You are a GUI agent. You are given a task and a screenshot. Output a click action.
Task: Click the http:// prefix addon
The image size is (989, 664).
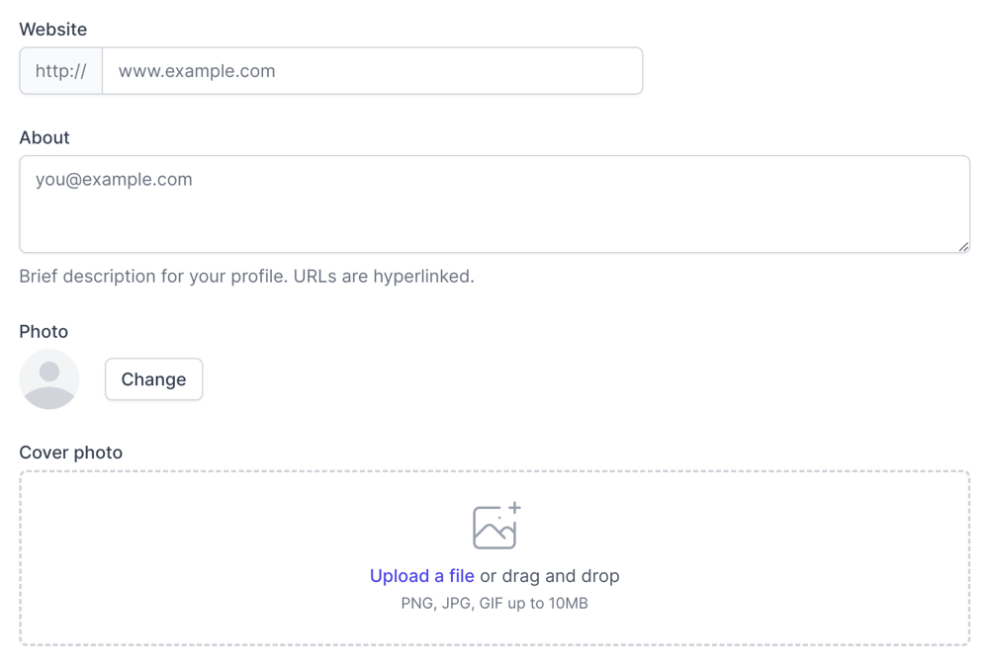point(61,71)
